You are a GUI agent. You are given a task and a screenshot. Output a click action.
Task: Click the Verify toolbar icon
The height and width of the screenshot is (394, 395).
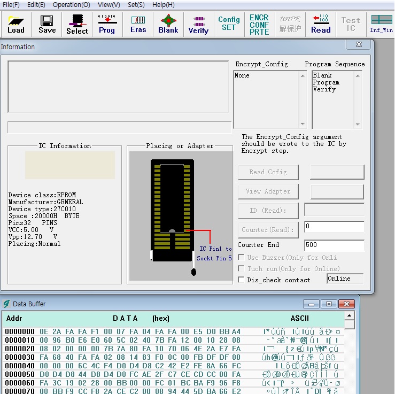point(198,25)
